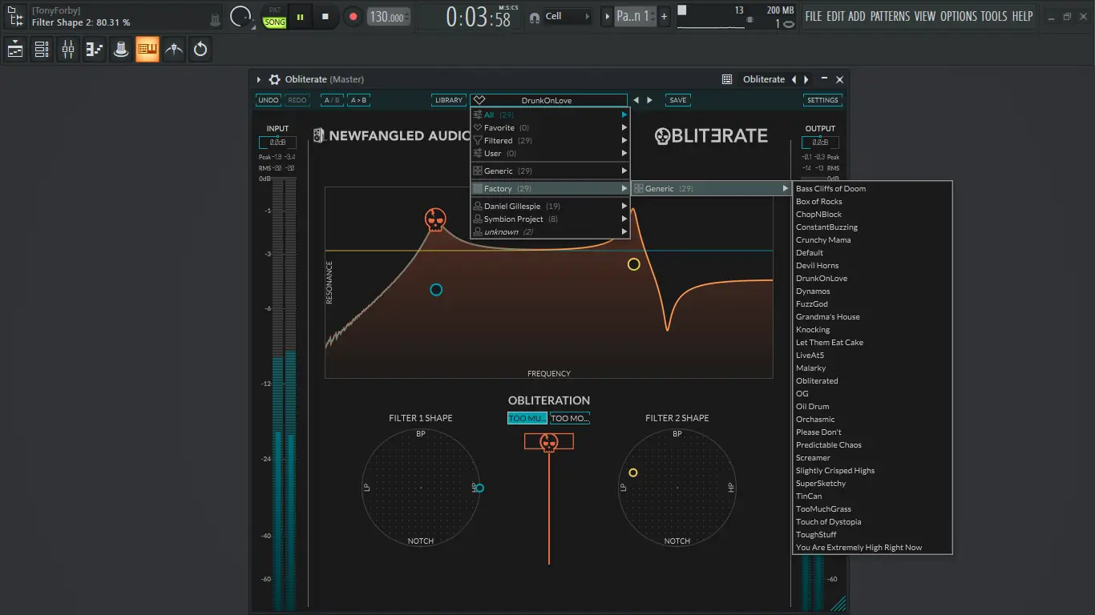Screen dimensions: 1095x615
Task: Expand Symbion Project (8) author submenu
Action: pyautogui.click(x=550, y=219)
